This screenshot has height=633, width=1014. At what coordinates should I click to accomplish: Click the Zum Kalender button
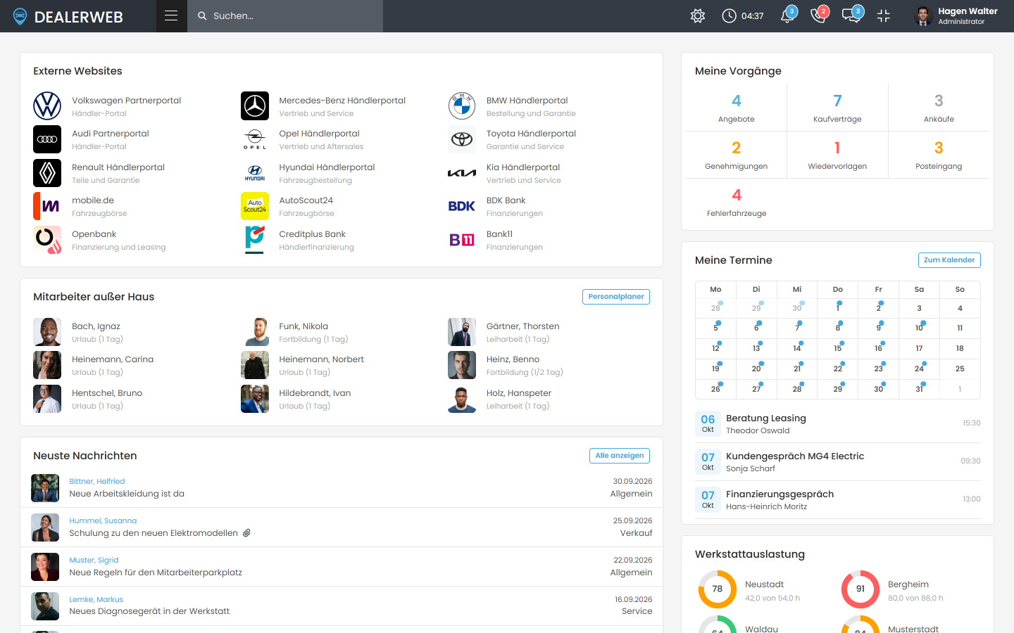949,260
